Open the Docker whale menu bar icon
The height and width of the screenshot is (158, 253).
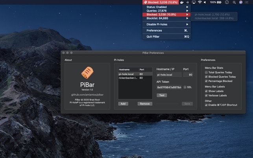pyautogui.click(x=182, y=2)
